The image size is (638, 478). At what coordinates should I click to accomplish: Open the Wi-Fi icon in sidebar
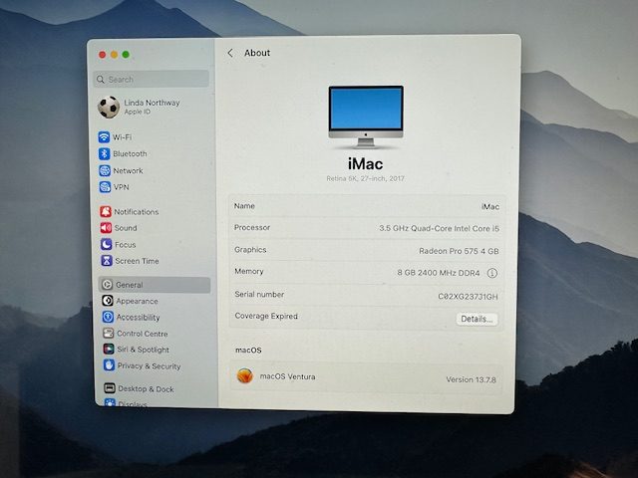(104, 137)
